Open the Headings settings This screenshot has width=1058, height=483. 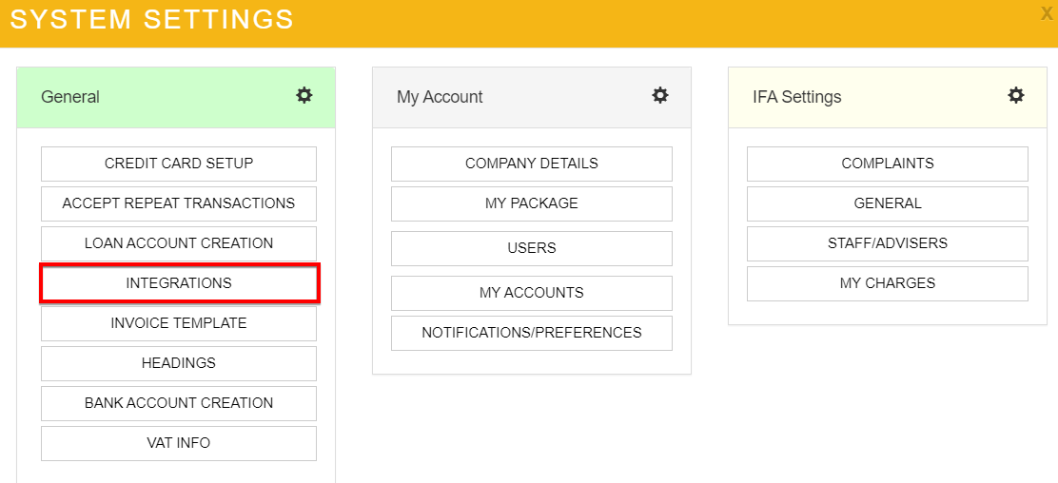179,363
